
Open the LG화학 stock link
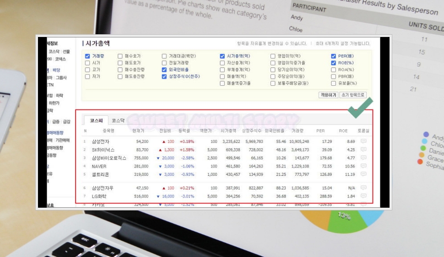click(99, 196)
